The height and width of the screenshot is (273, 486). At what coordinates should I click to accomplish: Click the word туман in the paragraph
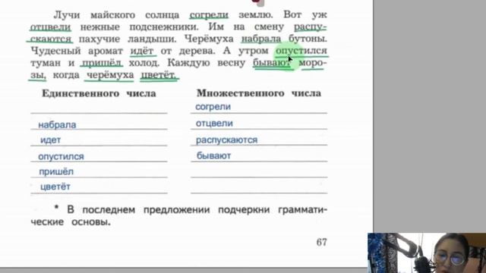click(46, 63)
